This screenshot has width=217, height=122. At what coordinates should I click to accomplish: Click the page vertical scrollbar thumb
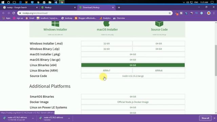216,60
